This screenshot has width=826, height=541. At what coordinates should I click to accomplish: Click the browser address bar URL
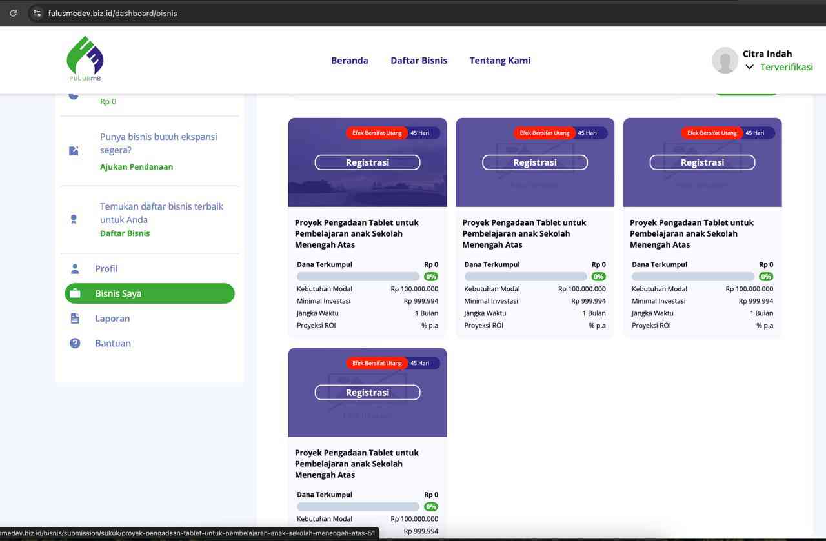(113, 13)
